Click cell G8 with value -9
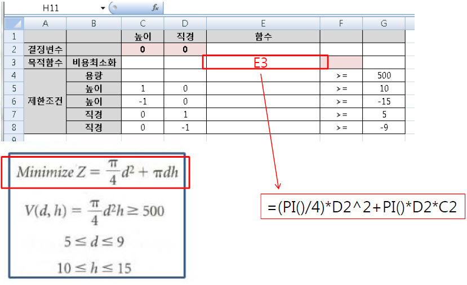The width and height of the screenshot is (467, 285). tap(384, 127)
